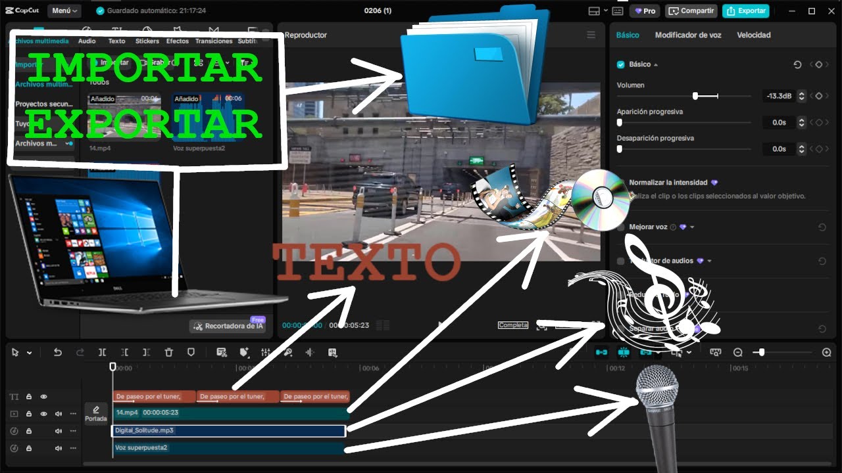Viewport: 842px width, 473px height.
Task: Uncheck the Básico section checkbox
Action: pyautogui.click(x=620, y=64)
